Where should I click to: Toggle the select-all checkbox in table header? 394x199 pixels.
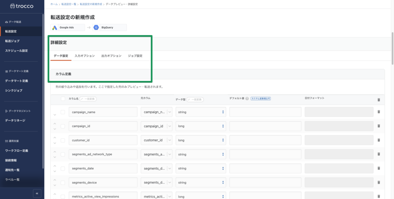(x=63, y=99)
